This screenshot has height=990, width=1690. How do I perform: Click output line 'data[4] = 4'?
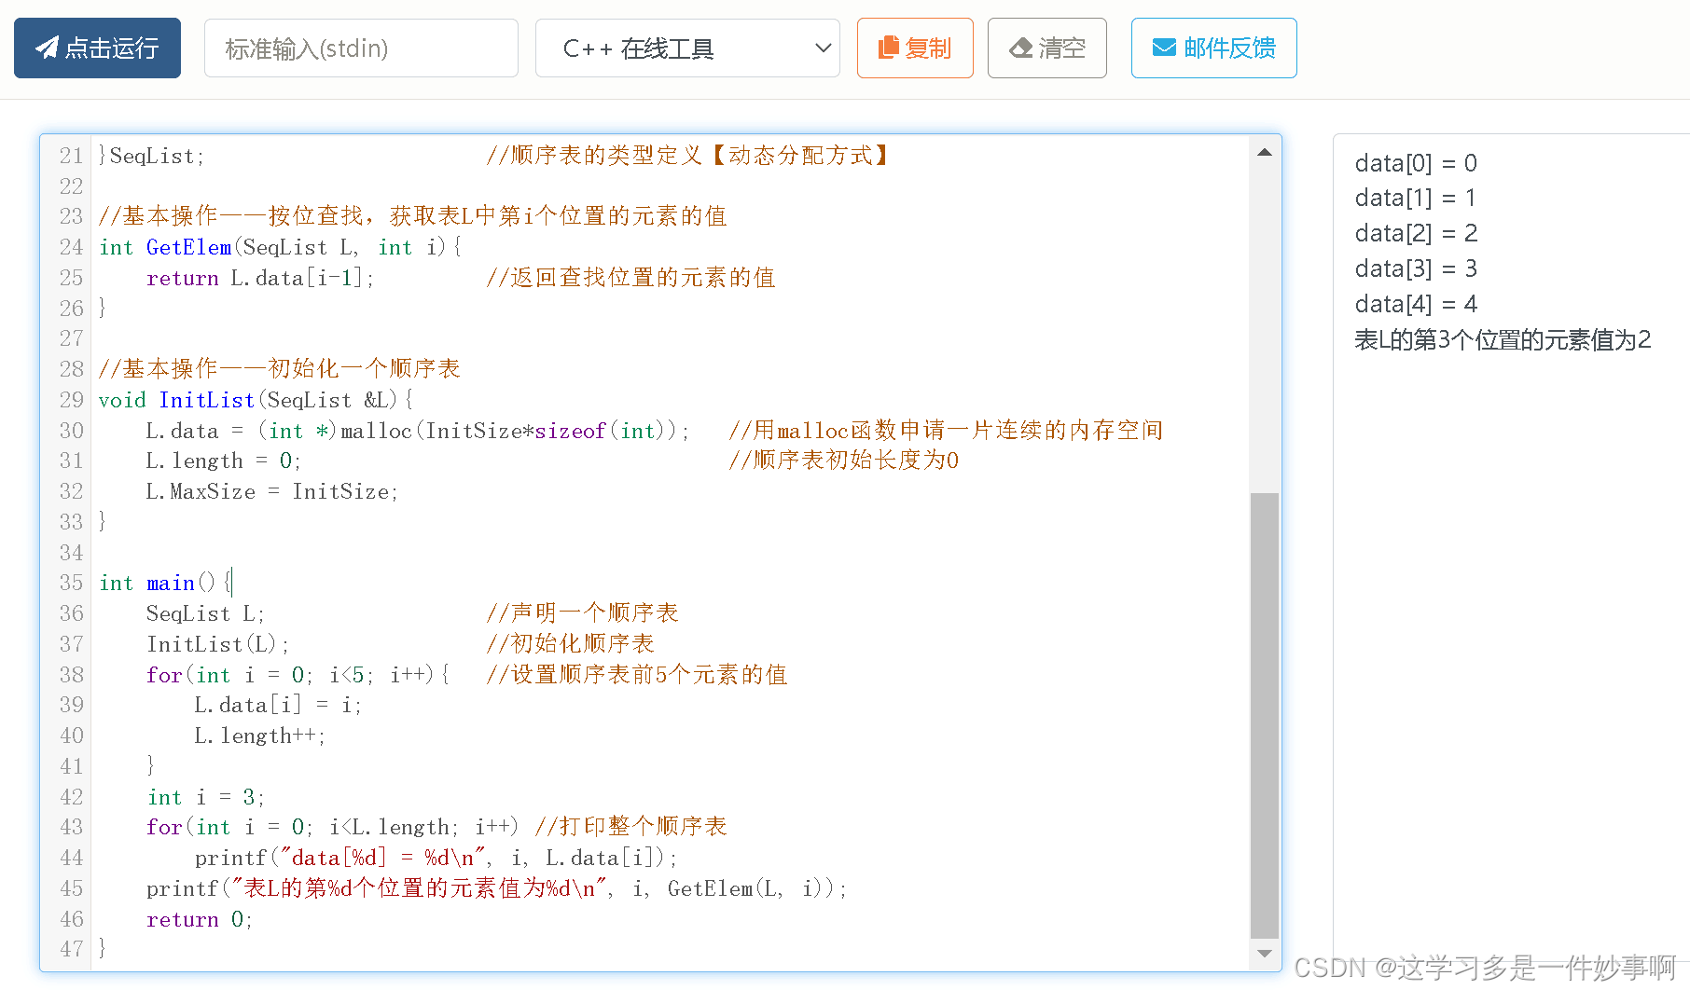pos(1415,304)
